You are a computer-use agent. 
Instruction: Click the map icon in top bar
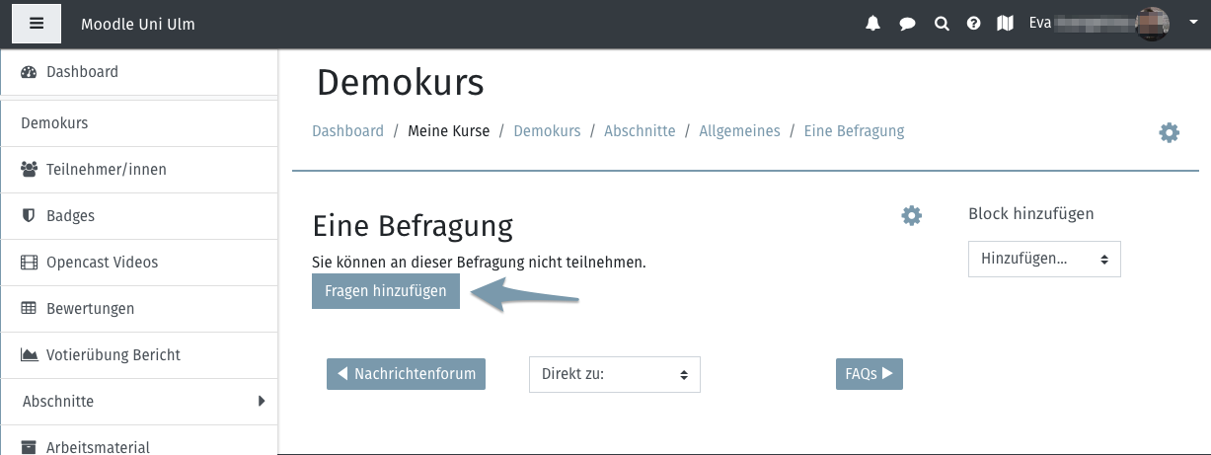(x=1006, y=24)
